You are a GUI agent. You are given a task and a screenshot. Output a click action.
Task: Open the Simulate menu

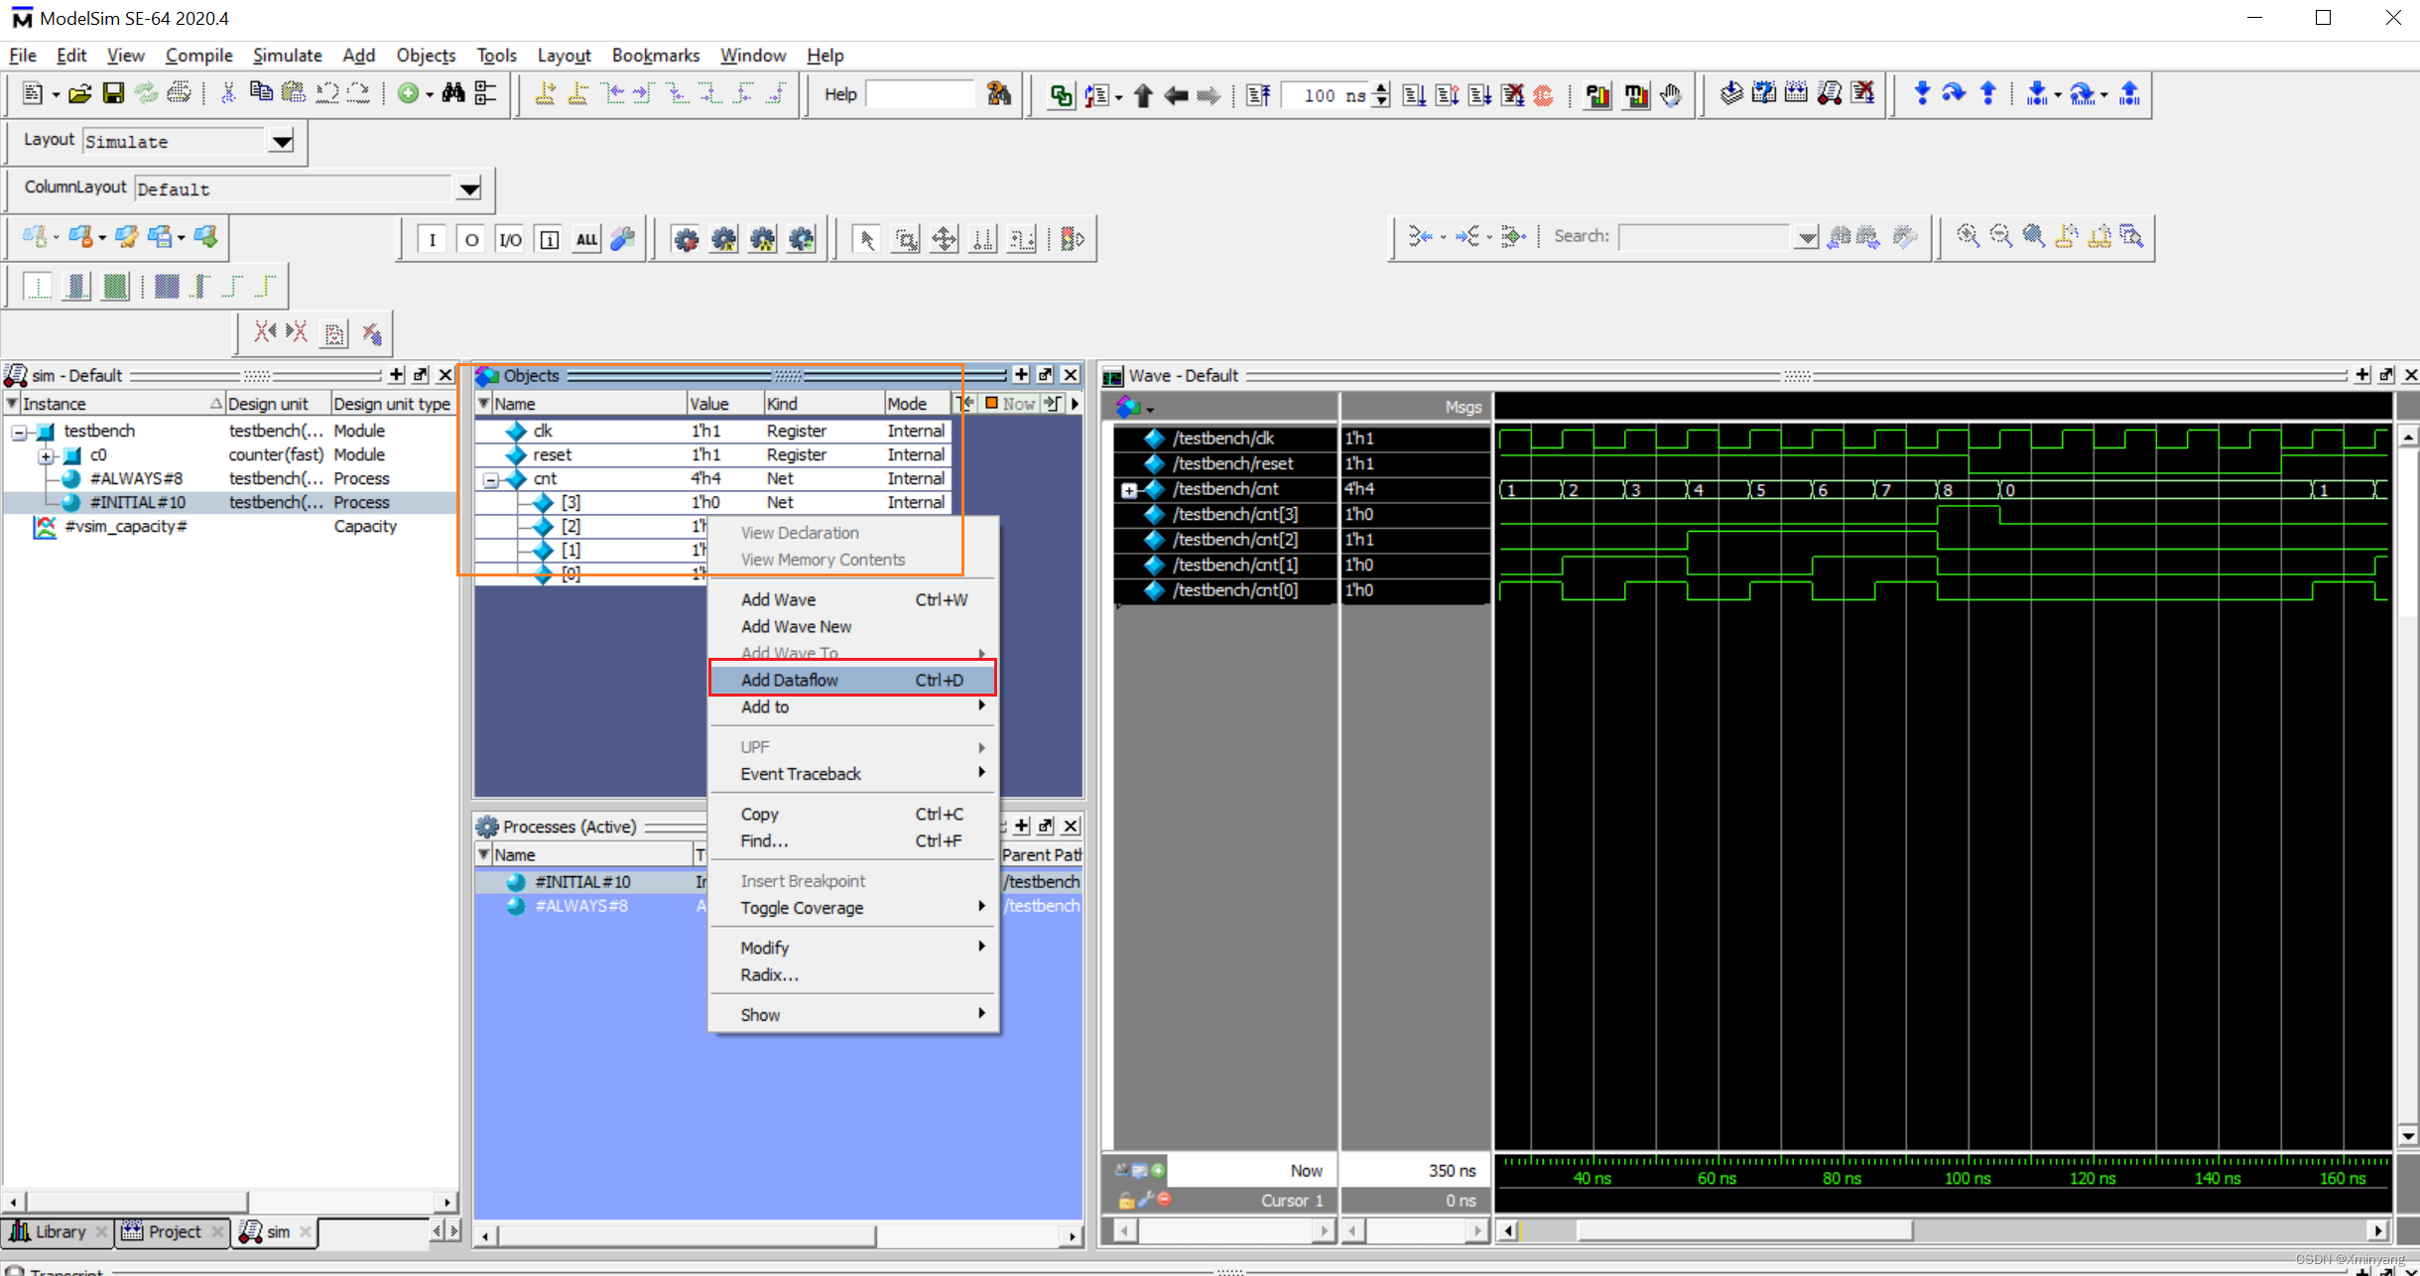pos(287,56)
